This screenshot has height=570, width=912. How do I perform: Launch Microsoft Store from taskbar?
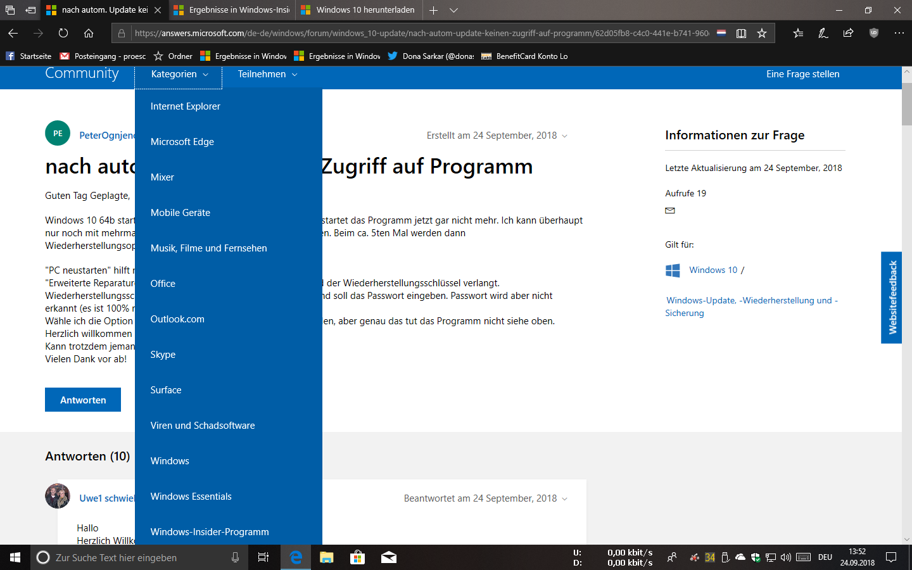[357, 557]
